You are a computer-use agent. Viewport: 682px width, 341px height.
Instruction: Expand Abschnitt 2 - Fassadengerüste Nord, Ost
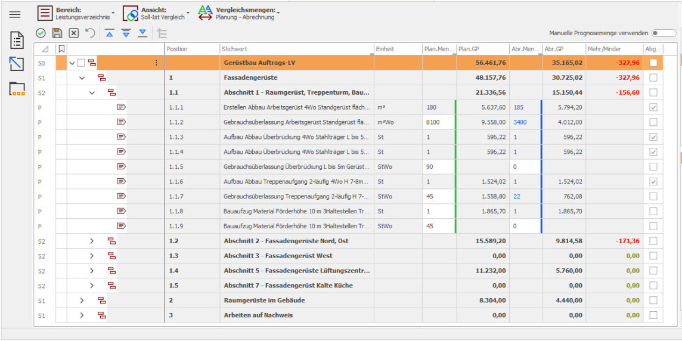coord(92,241)
